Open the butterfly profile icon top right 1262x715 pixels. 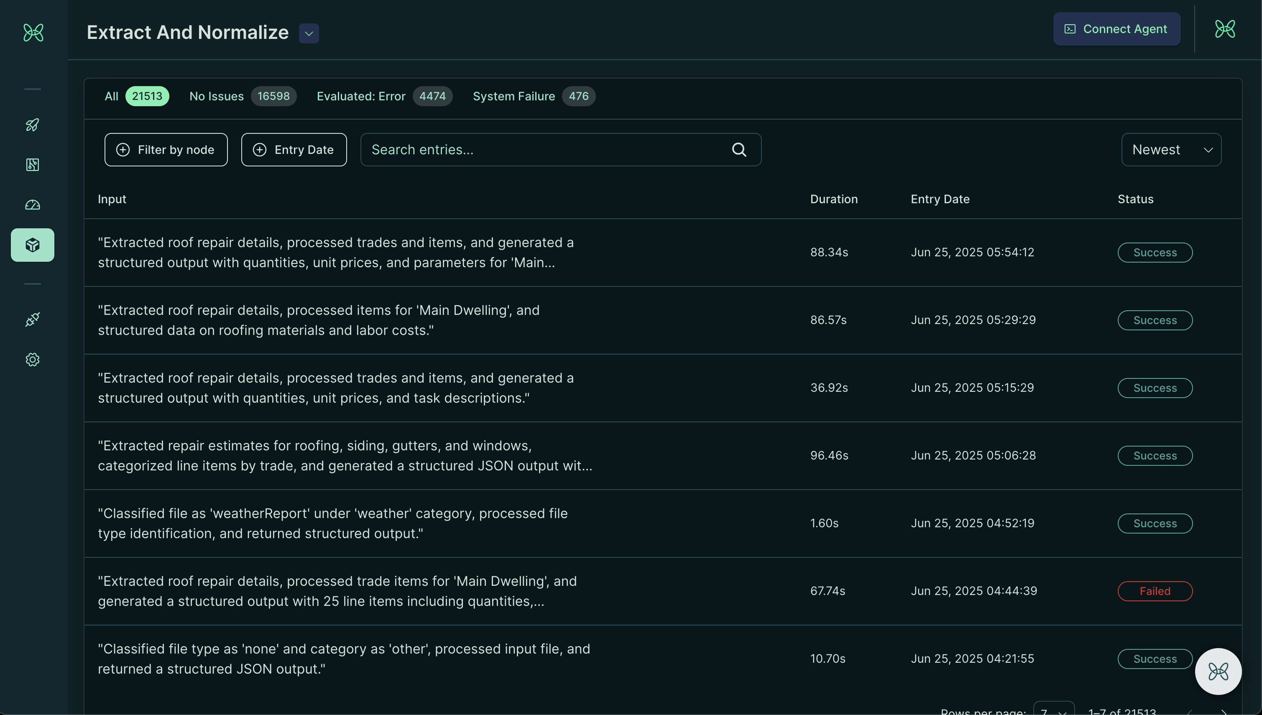point(1225,29)
